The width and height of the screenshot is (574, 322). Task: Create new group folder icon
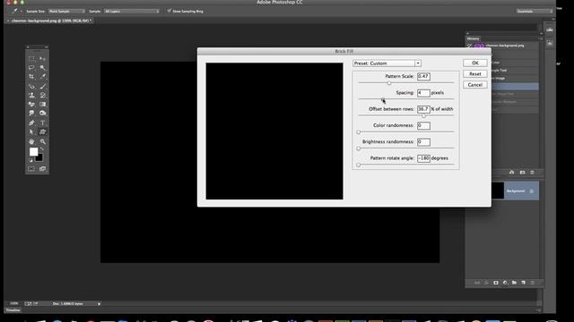(x=514, y=283)
